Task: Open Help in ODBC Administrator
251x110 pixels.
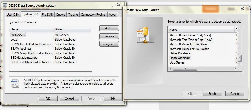Action: point(112,99)
